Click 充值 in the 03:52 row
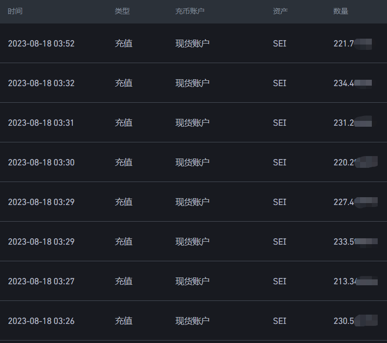 124,44
